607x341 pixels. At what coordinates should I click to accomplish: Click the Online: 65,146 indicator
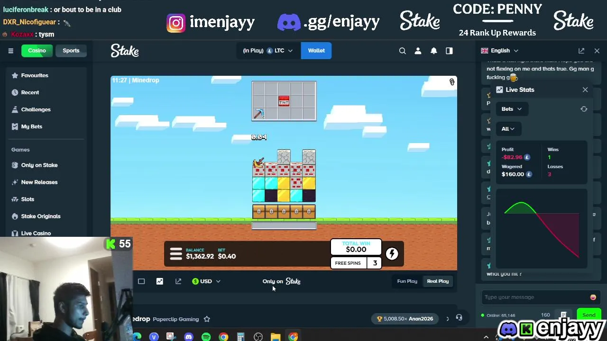pyautogui.click(x=498, y=315)
